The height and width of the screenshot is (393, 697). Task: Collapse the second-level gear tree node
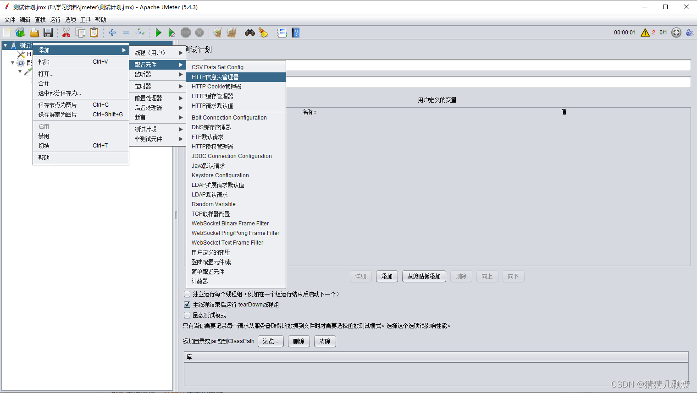[12, 63]
